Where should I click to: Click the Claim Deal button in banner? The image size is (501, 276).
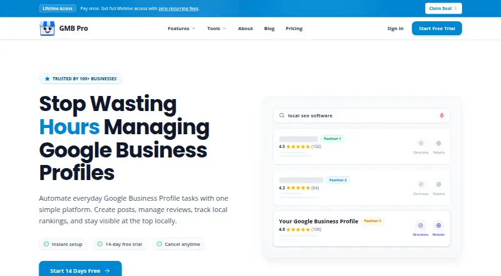(x=443, y=8)
